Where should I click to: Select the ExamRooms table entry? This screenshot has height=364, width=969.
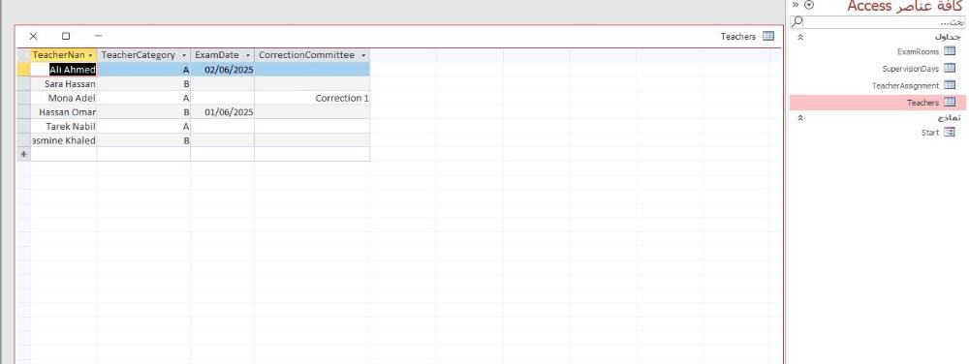pos(918,52)
